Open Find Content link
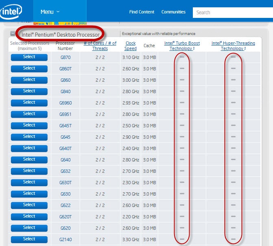The image size is (273, 246). point(142,12)
